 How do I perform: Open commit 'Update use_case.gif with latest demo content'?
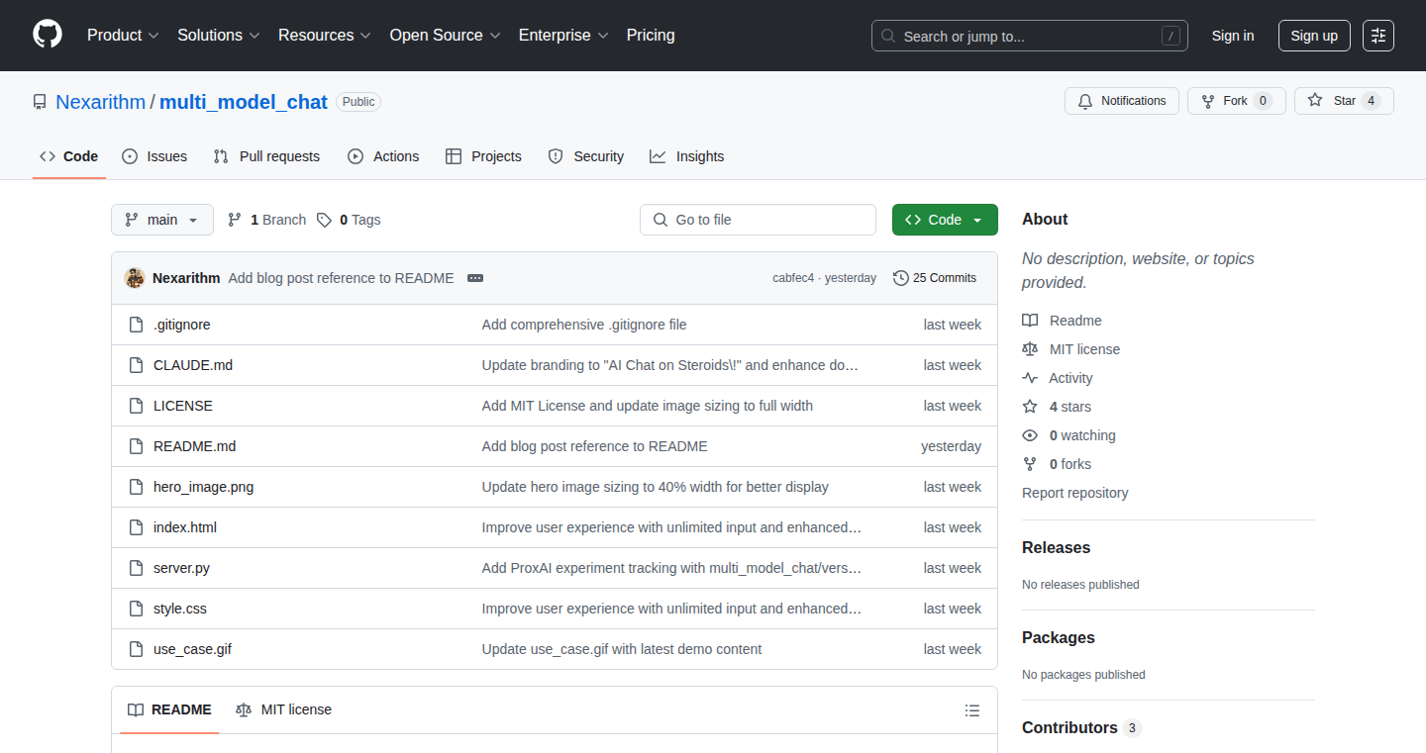pyautogui.click(x=622, y=649)
